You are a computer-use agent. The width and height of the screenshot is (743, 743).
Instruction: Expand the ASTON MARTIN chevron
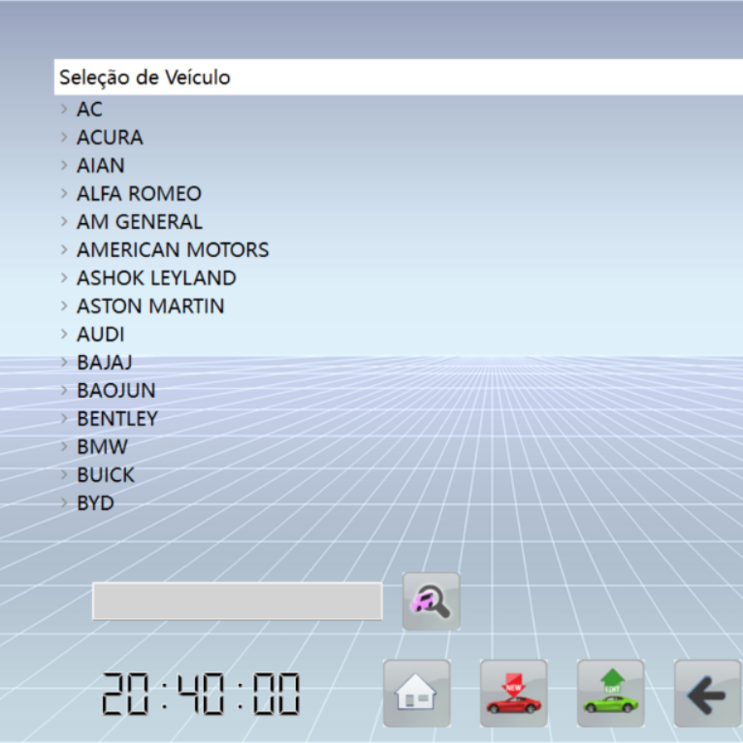64,306
